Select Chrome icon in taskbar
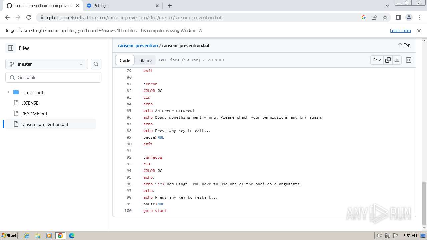Image resolution: width=427 pixels, height=240 pixels. coord(60,236)
